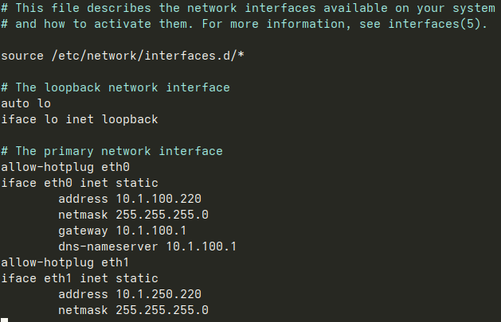The width and height of the screenshot is (501, 322).
Task: Click the primary network interface comment
Action: pos(112,151)
